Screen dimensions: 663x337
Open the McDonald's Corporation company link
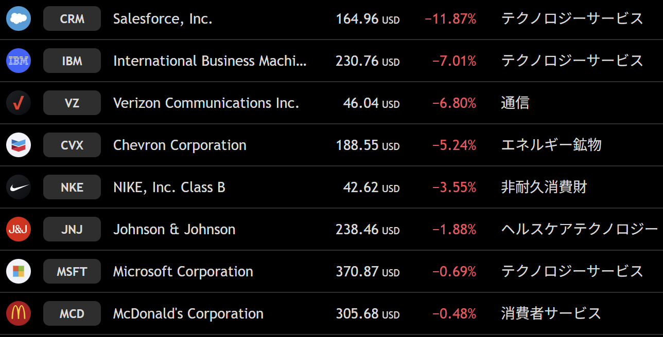[x=188, y=314]
